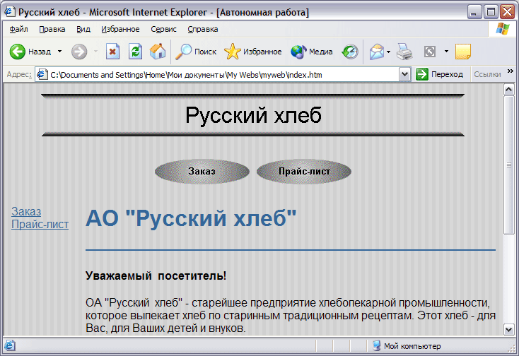
Task: Click the Переход go button
Action: click(440, 74)
